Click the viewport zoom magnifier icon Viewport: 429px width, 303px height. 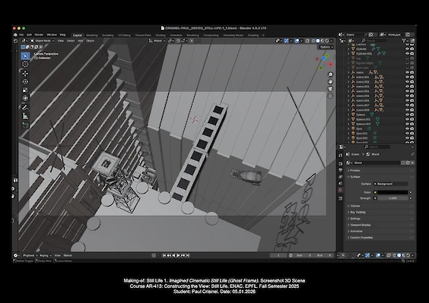tap(331, 74)
